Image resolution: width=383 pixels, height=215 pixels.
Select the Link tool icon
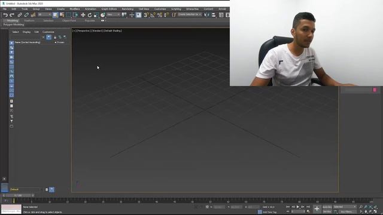(20, 15)
